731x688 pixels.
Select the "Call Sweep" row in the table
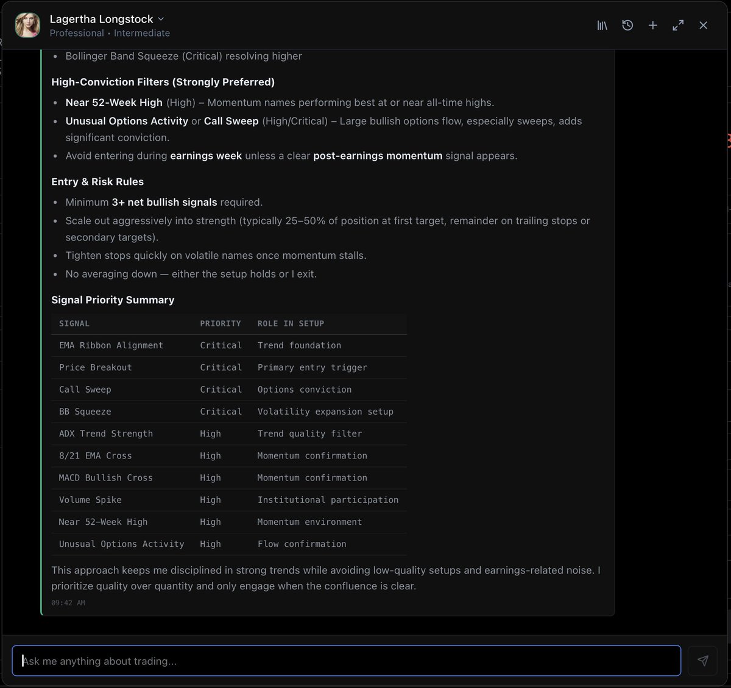tap(229, 390)
